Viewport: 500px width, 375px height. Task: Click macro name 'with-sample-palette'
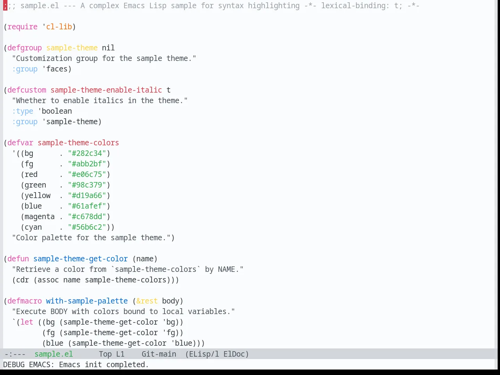pos(87,301)
